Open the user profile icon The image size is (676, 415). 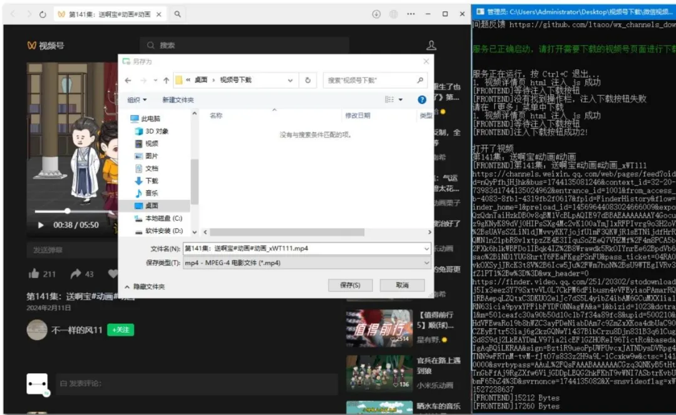click(x=431, y=45)
